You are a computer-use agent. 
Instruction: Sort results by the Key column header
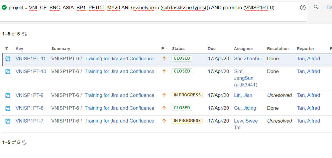click(x=19, y=49)
